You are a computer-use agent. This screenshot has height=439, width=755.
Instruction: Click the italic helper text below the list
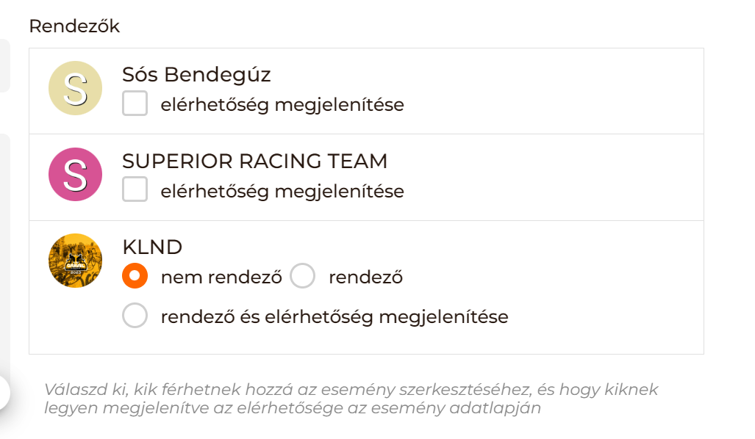pyautogui.click(x=351, y=399)
